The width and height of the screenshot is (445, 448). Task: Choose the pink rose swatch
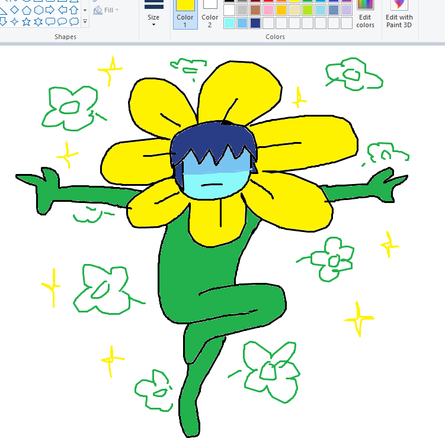click(268, 10)
